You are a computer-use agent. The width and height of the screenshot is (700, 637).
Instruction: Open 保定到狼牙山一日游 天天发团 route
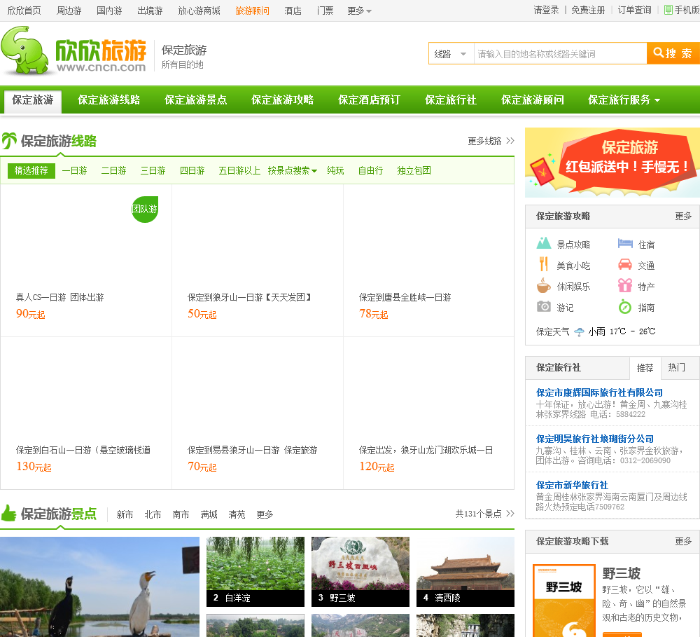(250, 297)
